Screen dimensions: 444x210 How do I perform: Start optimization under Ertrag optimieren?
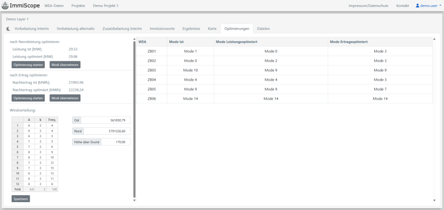coord(28,98)
